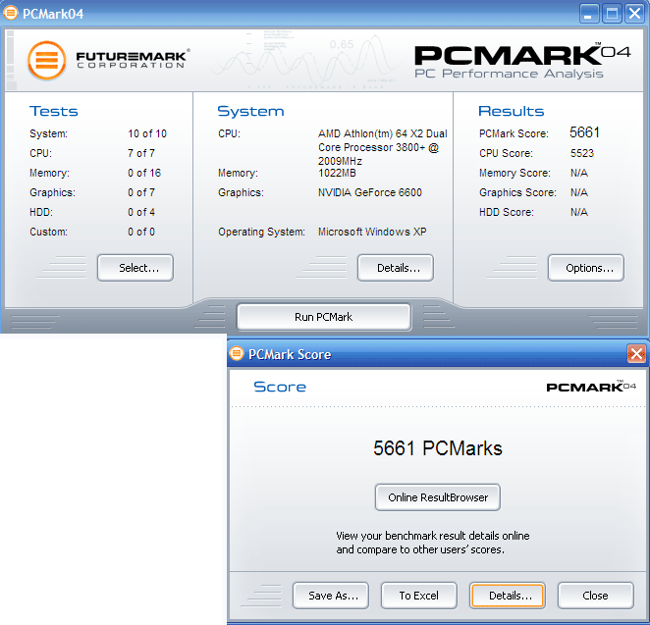The image size is (650, 625).
Task: Click PCMARK04 logo in Score dialog
Action: click(x=591, y=387)
